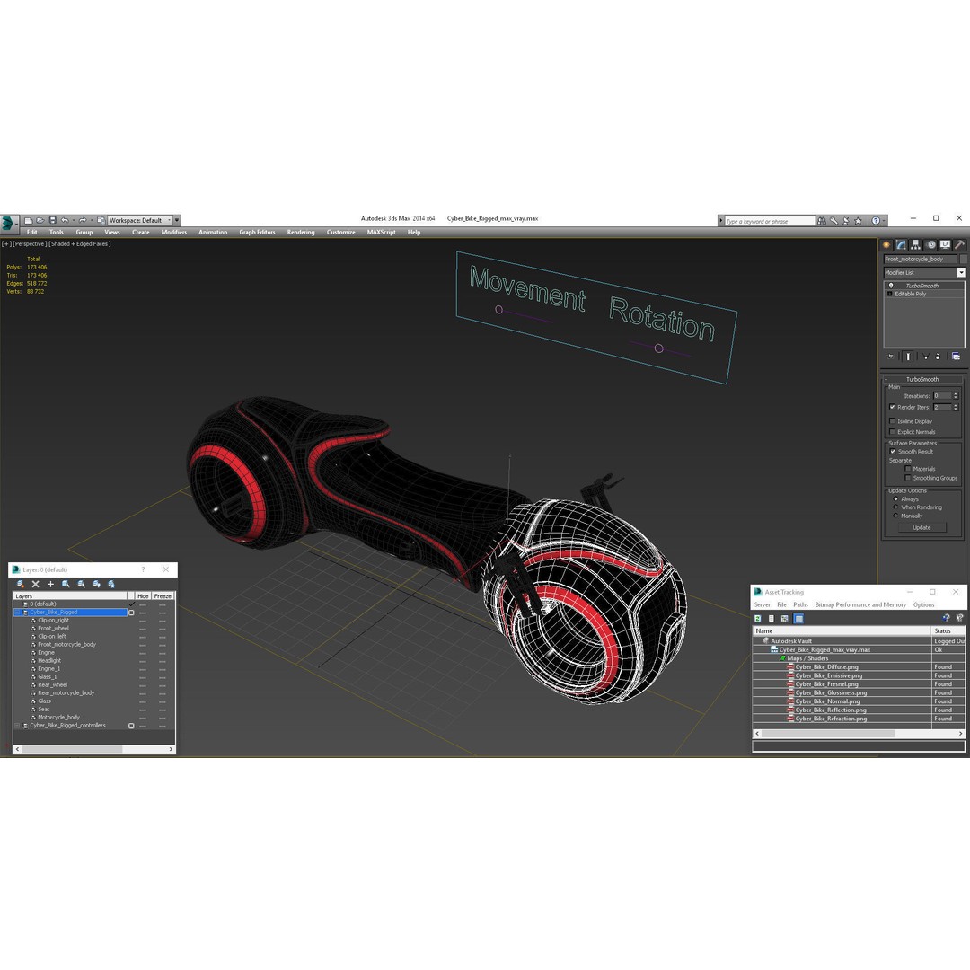Viewport: 970px width, 970px height.
Task: Open the Utilities hammer panel tab
Action: click(959, 245)
